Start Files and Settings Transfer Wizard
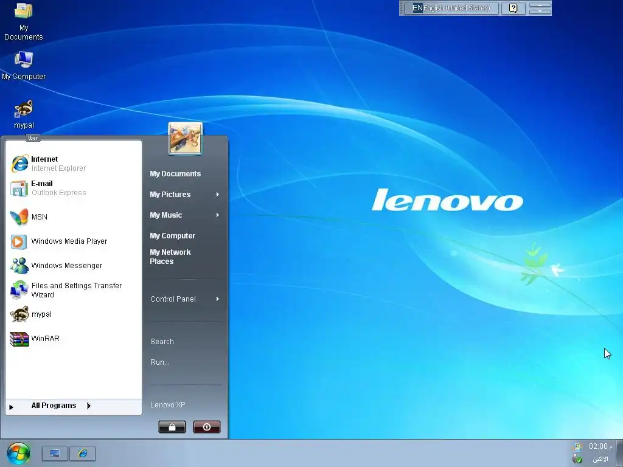Screen dimensions: 623x467 (74, 290)
